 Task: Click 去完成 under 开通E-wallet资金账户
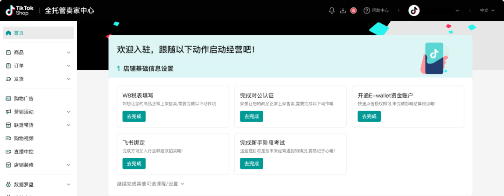(369, 116)
